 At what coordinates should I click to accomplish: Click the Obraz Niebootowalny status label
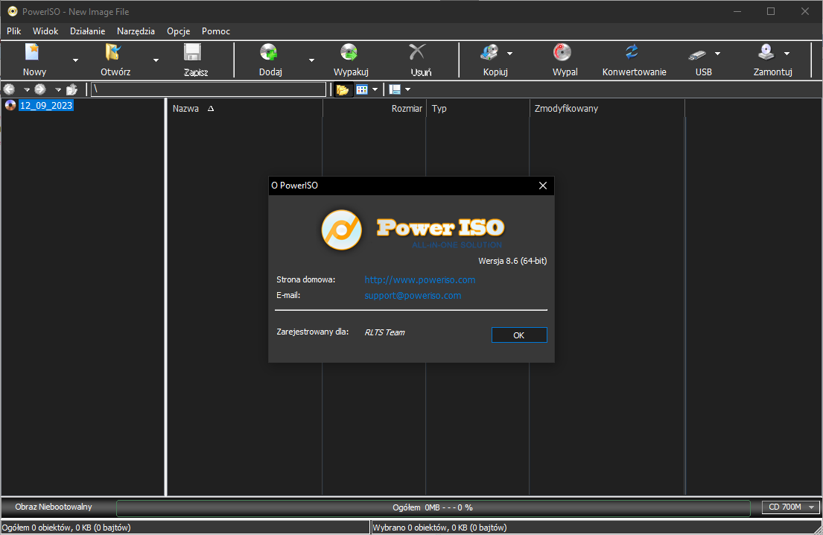click(54, 507)
